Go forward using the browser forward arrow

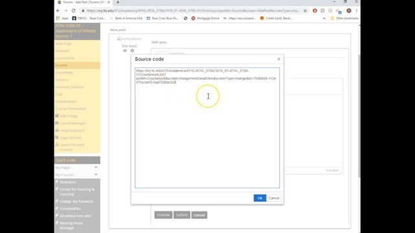(65, 10)
